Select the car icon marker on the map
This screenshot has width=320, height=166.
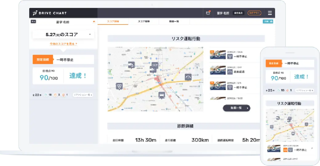click(161, 95)
